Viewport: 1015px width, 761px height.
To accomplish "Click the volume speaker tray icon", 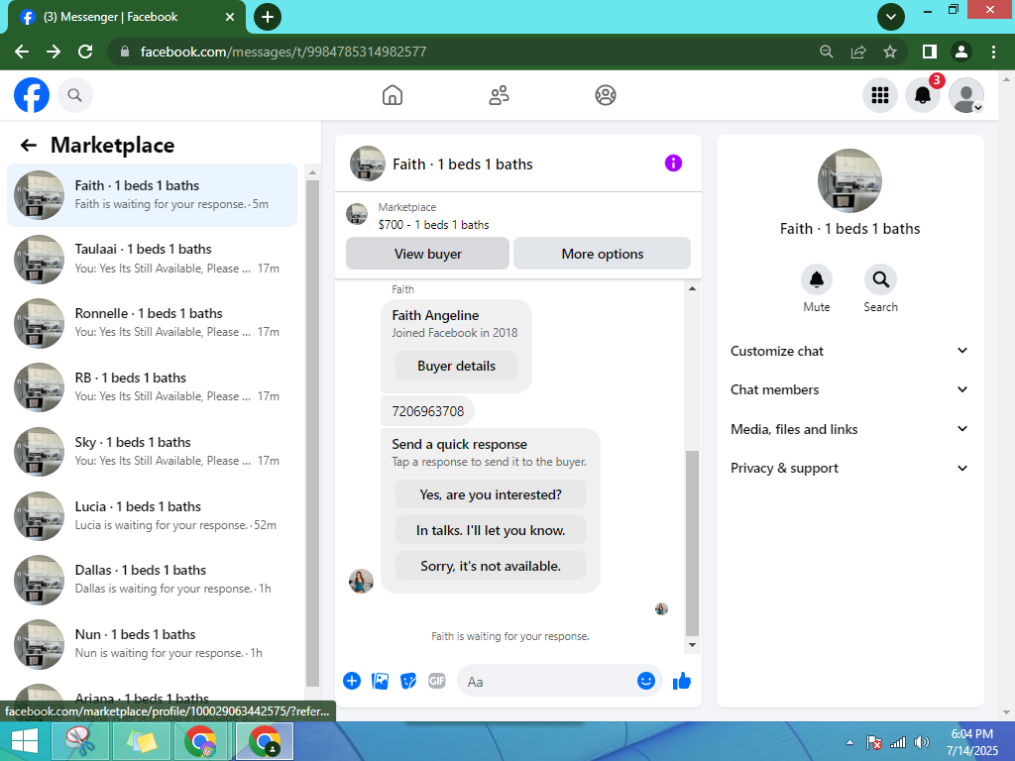I will 921,743.
